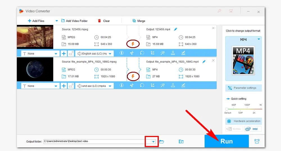Open subtitle edit tool for 123456.mpeg
This screenshot has height=151, width=281.
(x=183, y=53)
